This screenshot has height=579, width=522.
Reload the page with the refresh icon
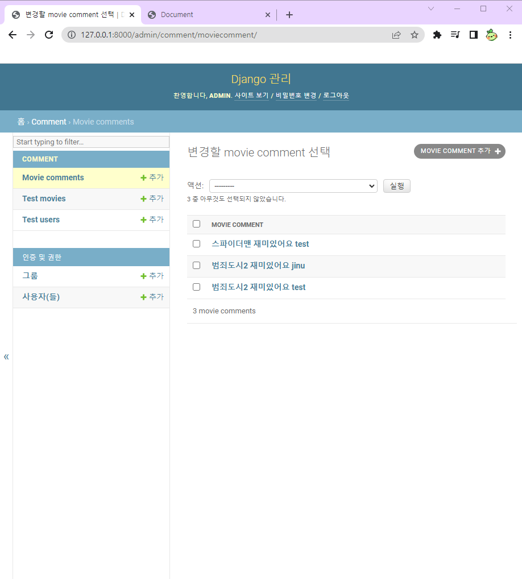(x=49, y=35)
